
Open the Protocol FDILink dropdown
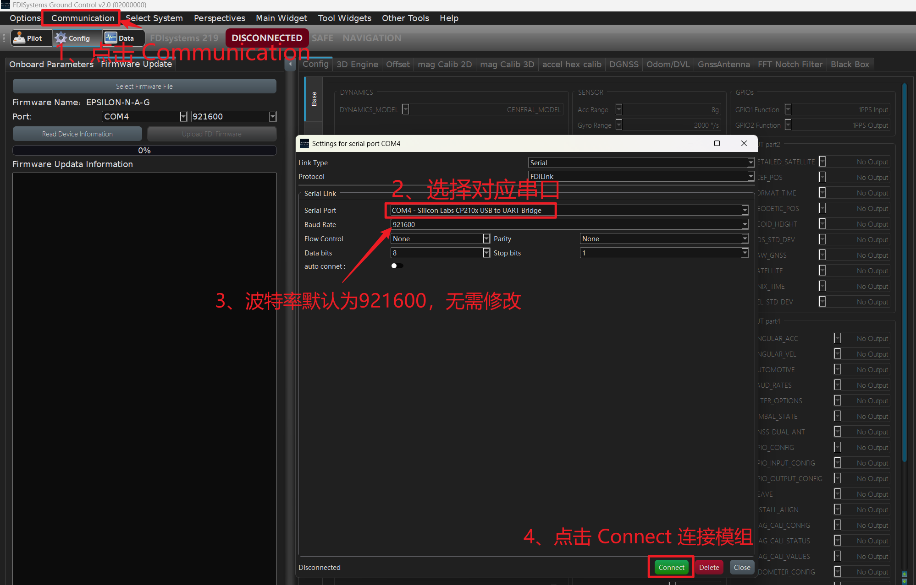(x=641, y=176)
